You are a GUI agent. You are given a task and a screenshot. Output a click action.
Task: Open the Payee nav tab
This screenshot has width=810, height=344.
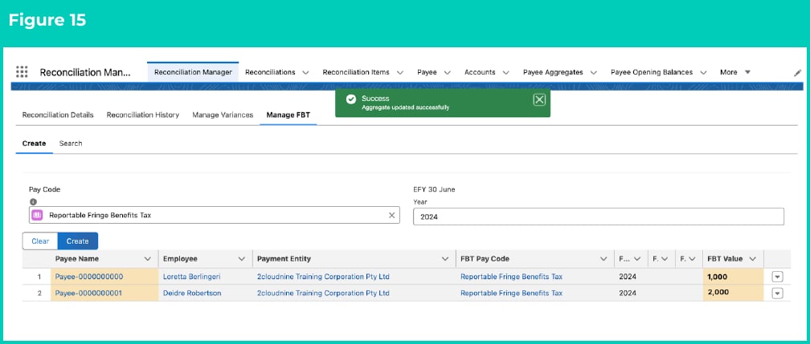click(x=427, y=72)
